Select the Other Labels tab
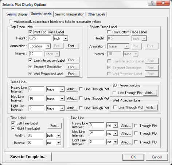Screen dimensions: 172x165 pyautogui.click(x=97, y=14)
